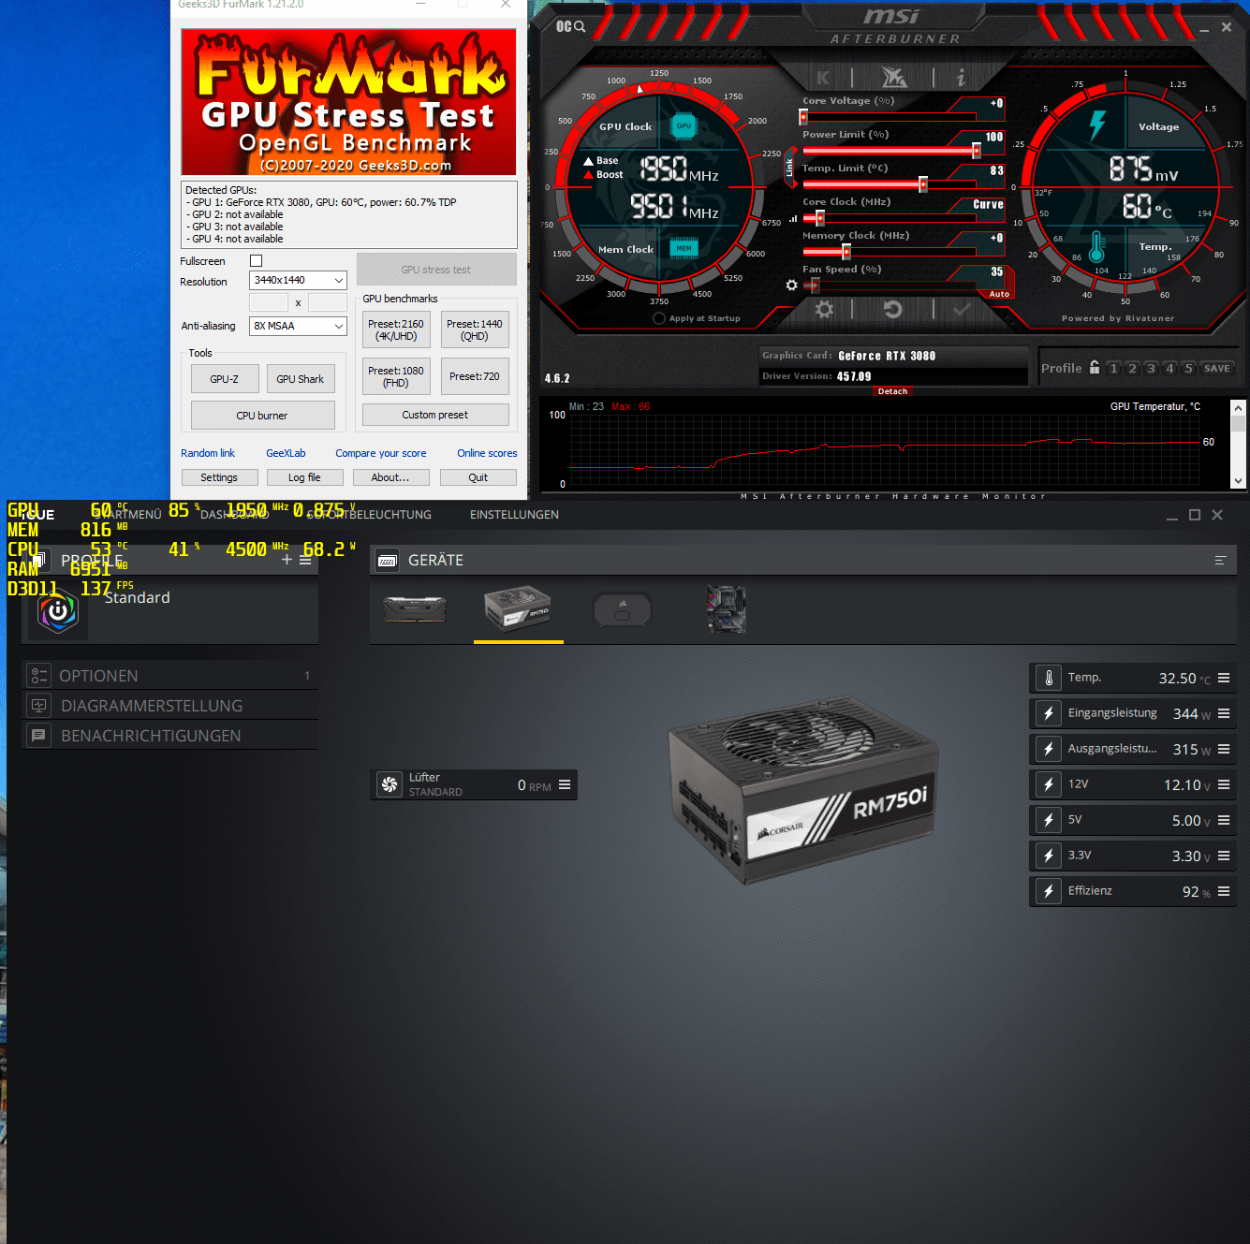This screenshot has width=1250, height=1244.
Task: Click SAVE profile button in Afterburner
Action: pos(1217,368)
